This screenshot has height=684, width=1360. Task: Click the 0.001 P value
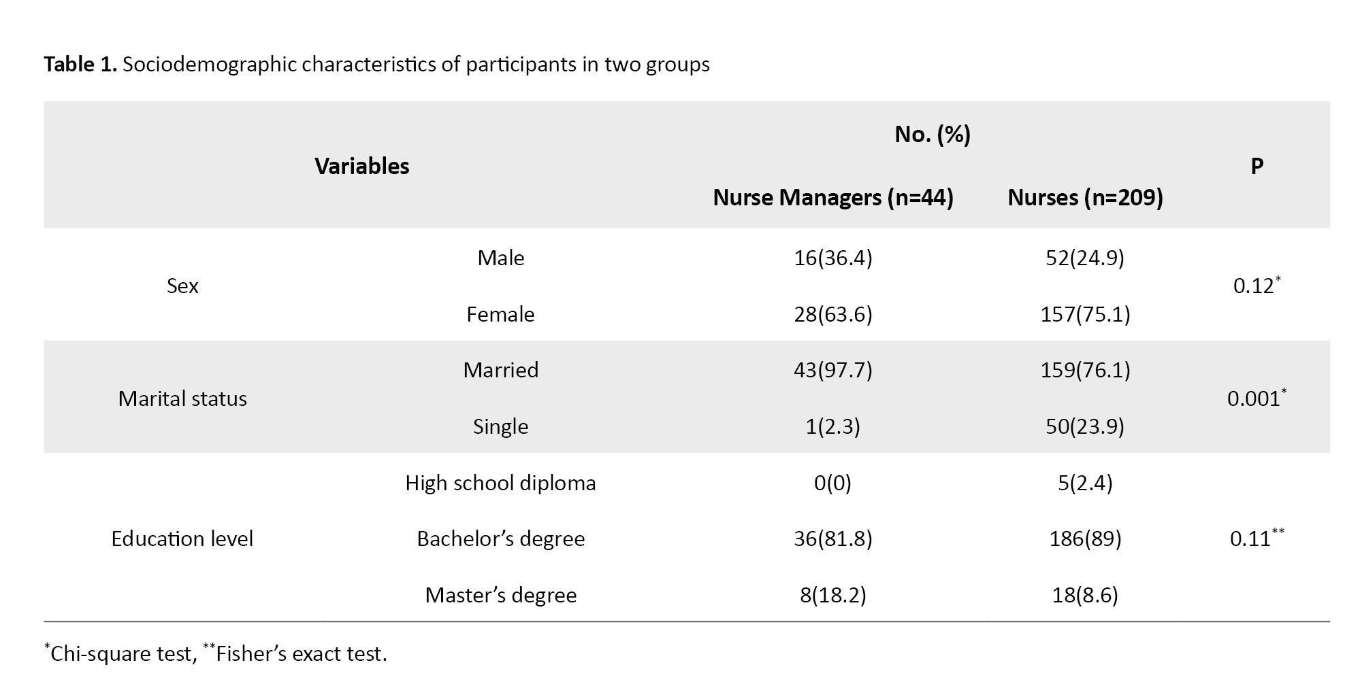coord(1253,398)
